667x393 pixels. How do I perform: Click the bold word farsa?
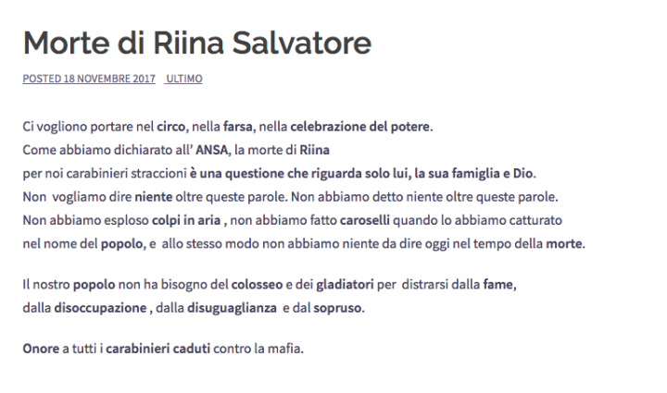click(238, 127)
